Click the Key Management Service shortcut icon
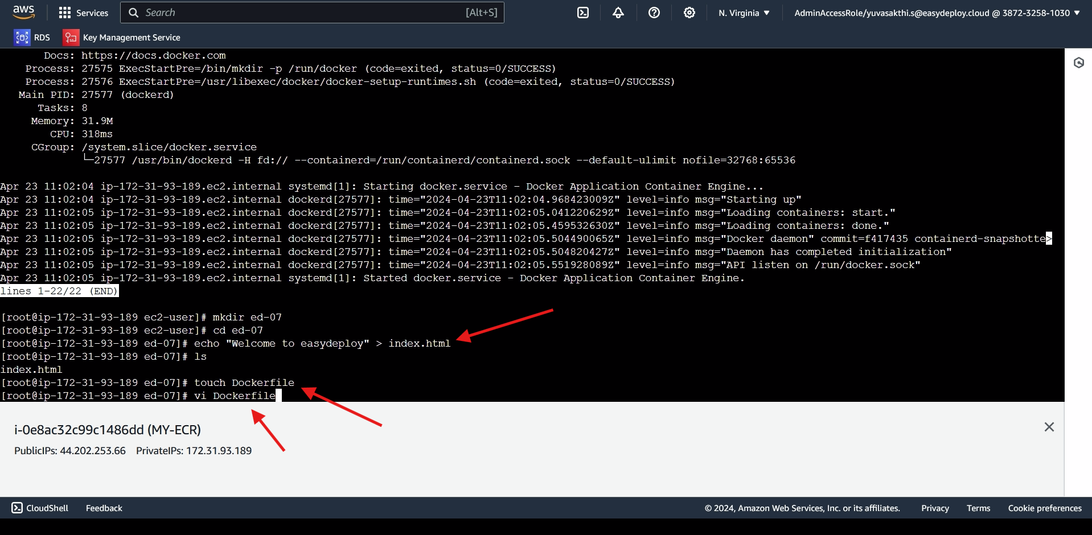The width and height of the screenshot is (1092, 535). 71,38
